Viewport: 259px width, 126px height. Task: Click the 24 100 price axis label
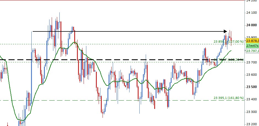click(x=252, y=13)
